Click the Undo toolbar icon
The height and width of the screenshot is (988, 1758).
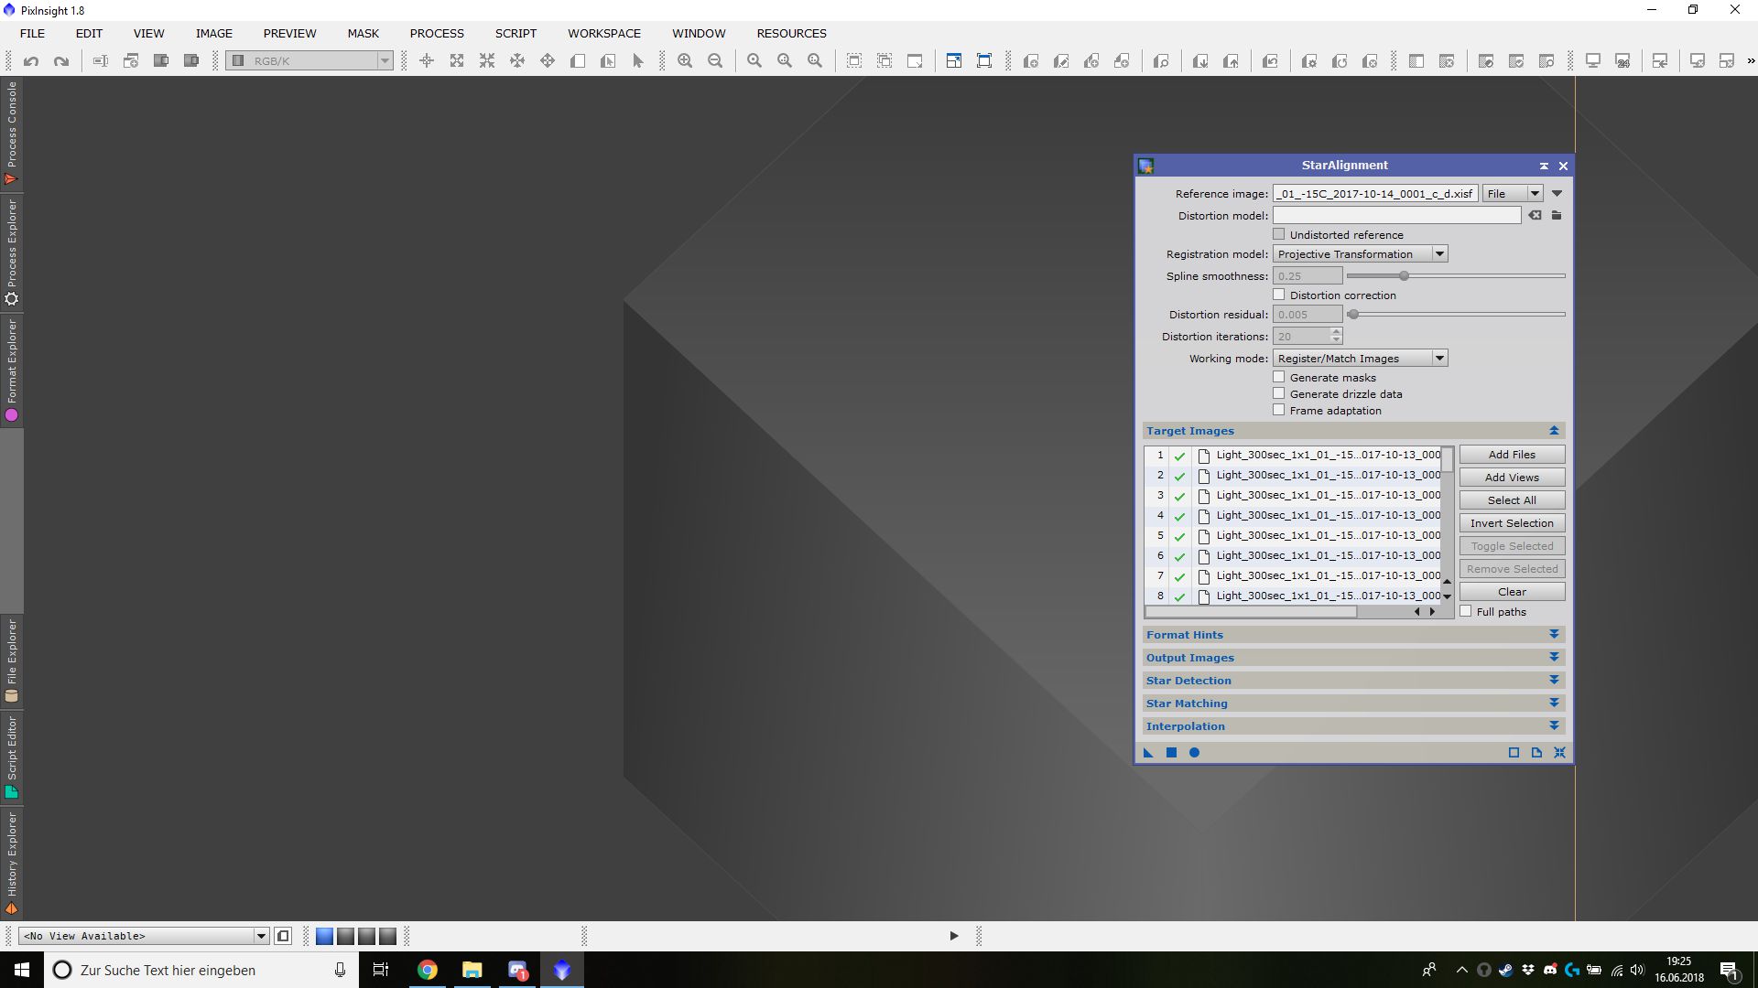coord(31,61)
